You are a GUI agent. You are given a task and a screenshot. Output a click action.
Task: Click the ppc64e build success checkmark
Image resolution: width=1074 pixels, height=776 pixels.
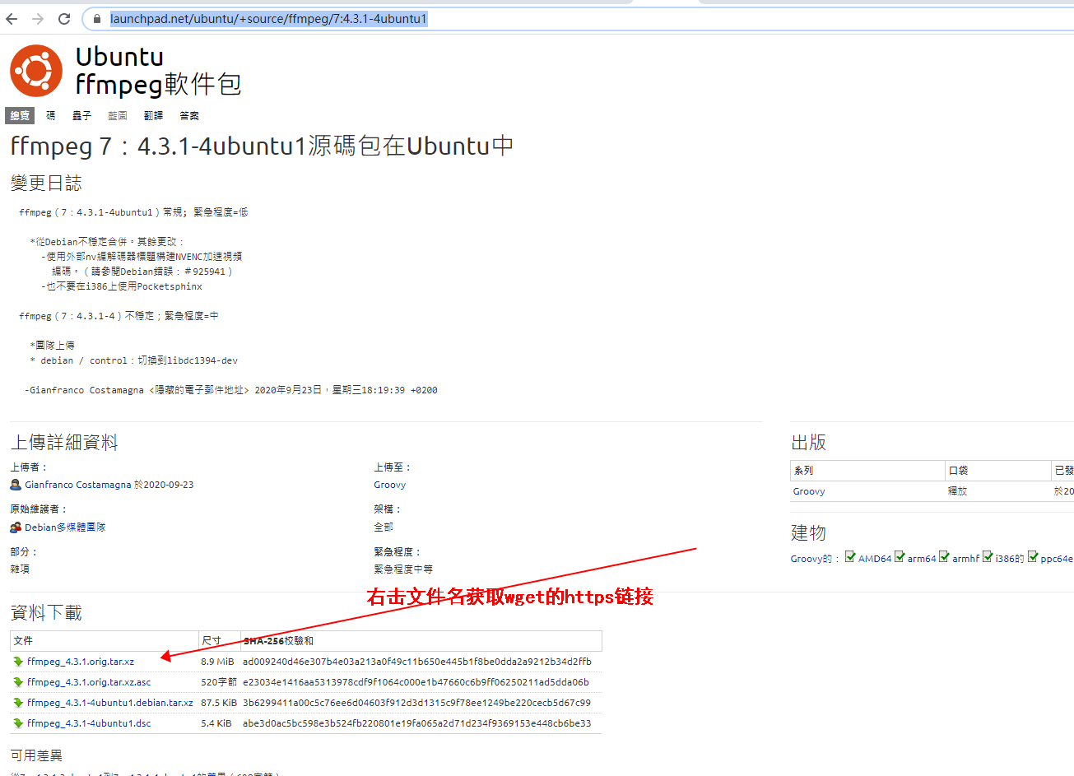pyautogui.click(x=1034, y=557)
